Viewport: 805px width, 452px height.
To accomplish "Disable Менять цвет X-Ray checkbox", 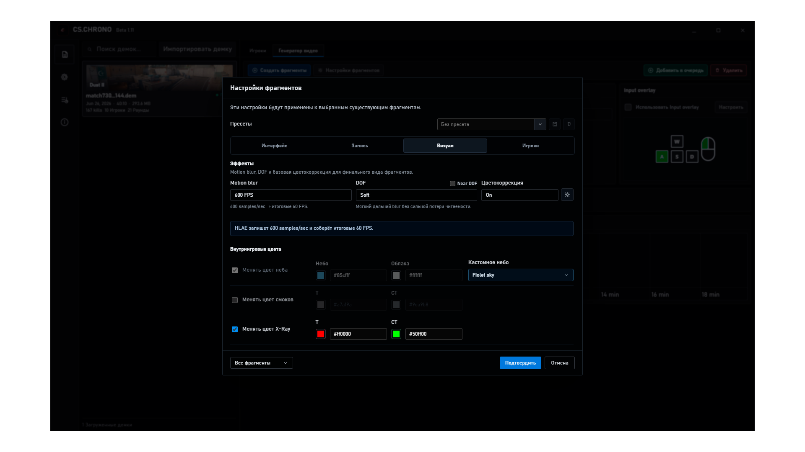I will pyautogui.click(x=235, y=329).
